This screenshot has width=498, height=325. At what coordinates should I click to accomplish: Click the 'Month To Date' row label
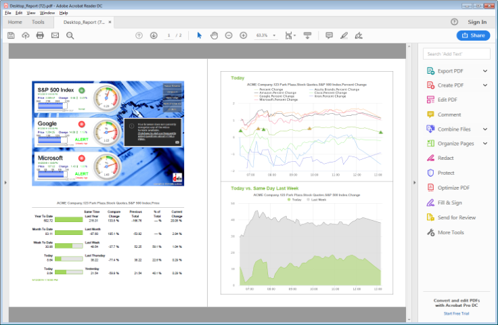pyautogui.click(x=42, y=229)
